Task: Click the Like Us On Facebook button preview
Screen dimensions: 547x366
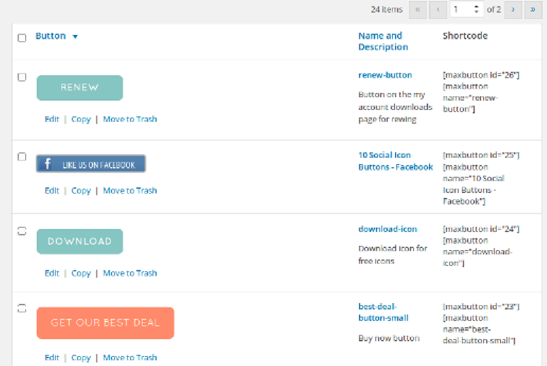Action: [x=91, y=164]
